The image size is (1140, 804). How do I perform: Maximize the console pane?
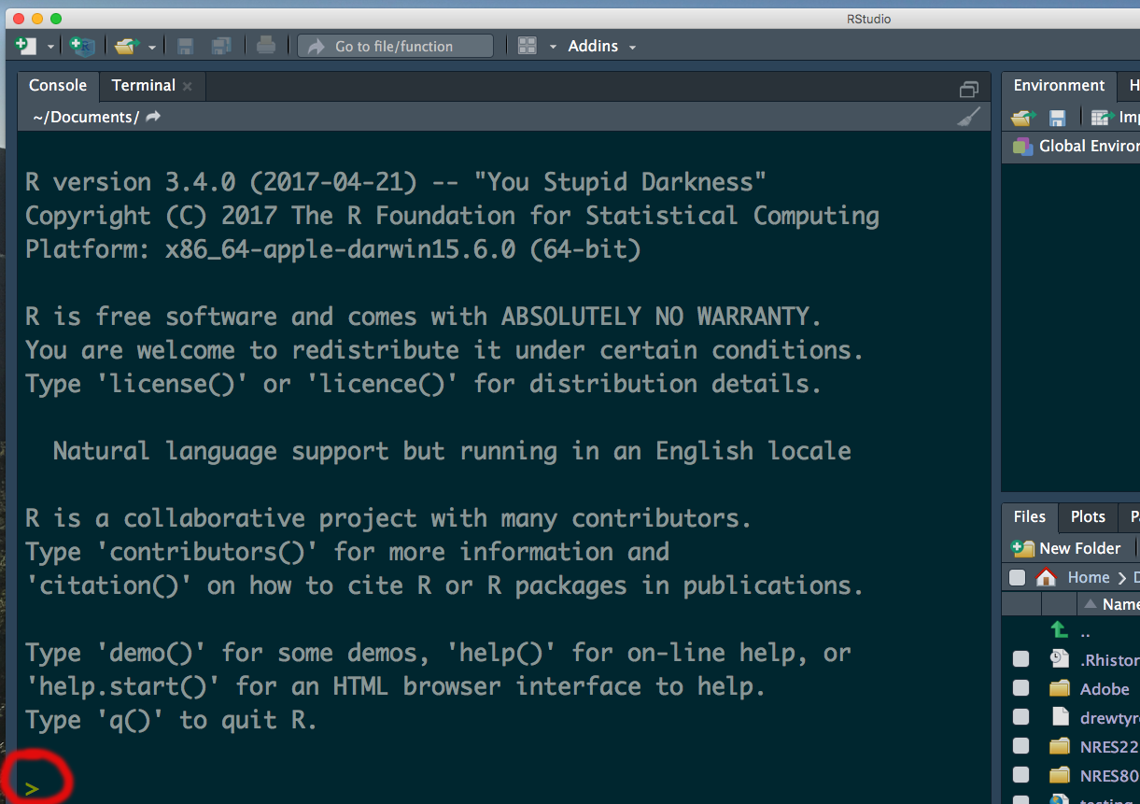coord(969,89)
